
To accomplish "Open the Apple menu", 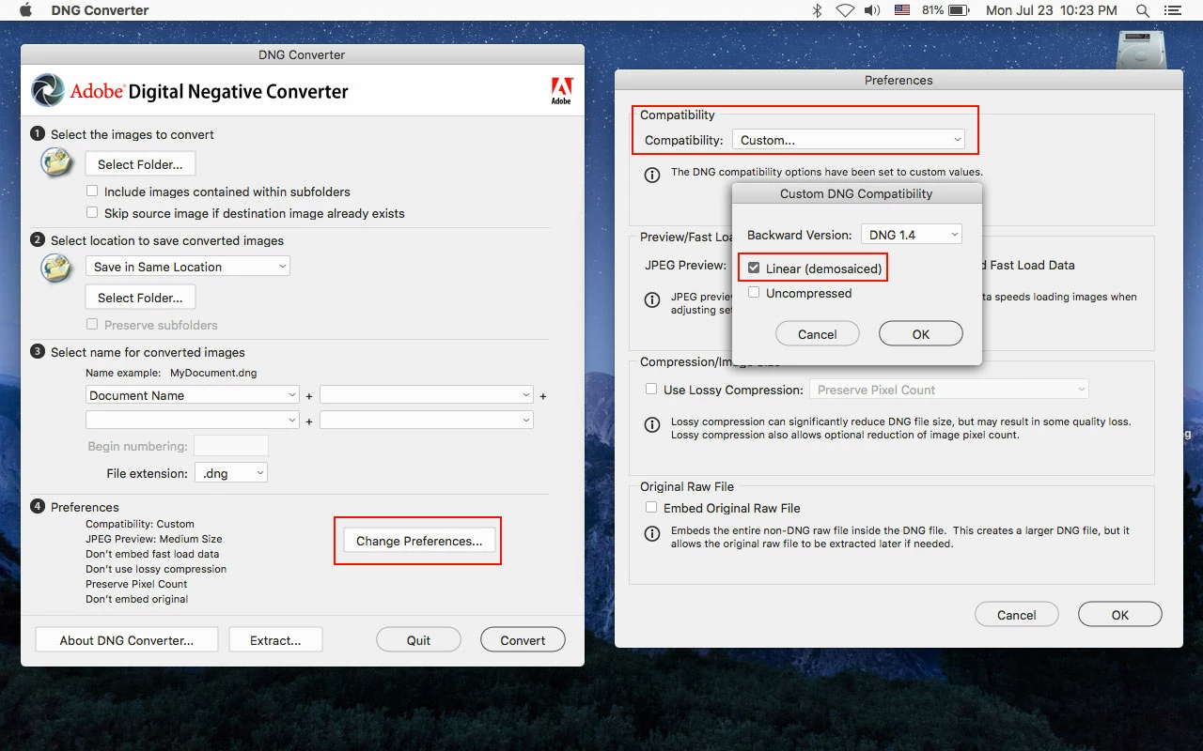I will [x=25, y=10].
